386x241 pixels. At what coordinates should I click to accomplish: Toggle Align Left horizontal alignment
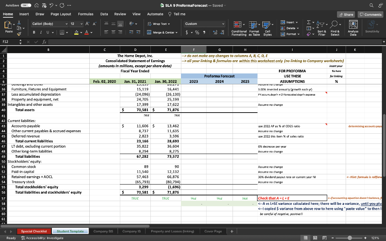(106, 32)
